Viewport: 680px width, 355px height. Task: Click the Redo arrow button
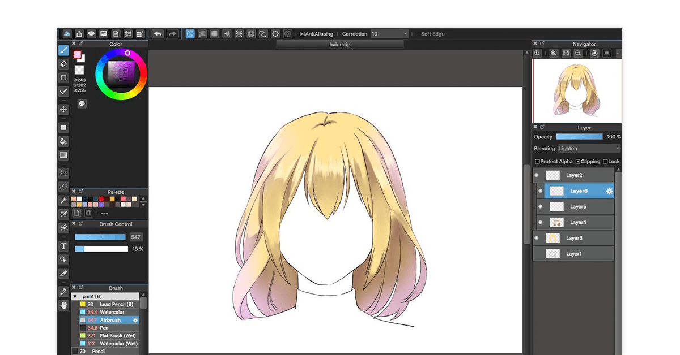click(172, 34)
